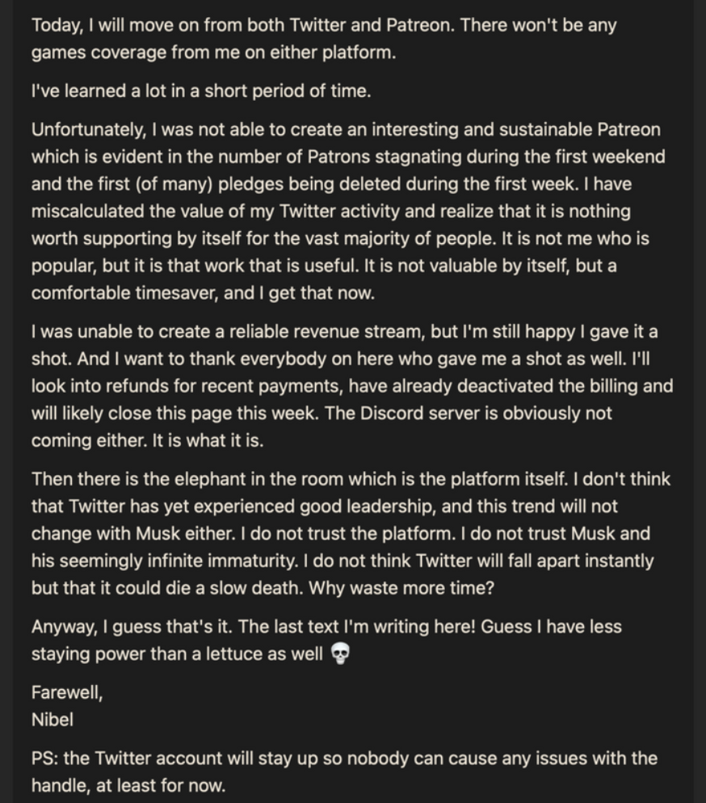The width and height of the screenshot is (706, 803).
Task: Click the signature name 'Nibel'
Action: coord(53,720)
